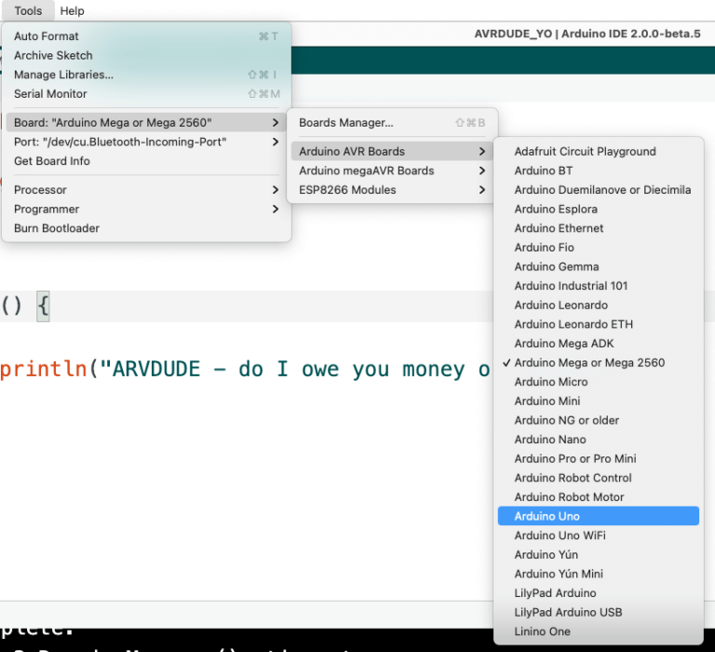Select LilyPad Arduino USB board

(x=599, y=612)
